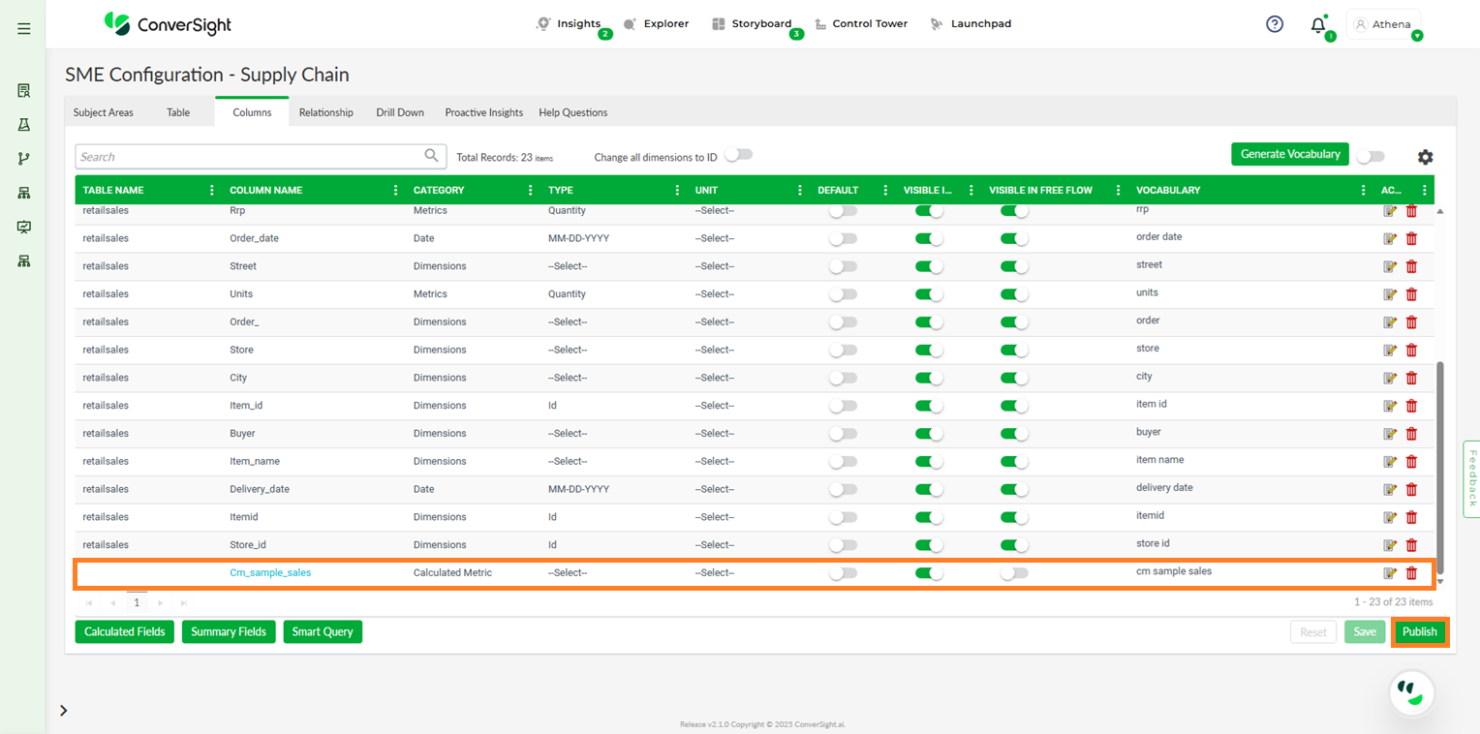
Task: Open the notifications bell icon
Action: tap(1317, 26)
